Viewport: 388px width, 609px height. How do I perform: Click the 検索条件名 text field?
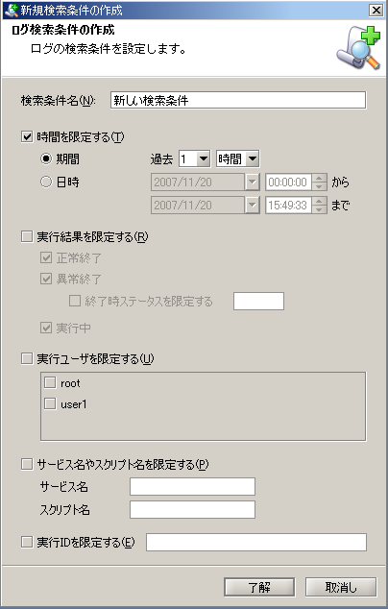(x=238, y=100)
